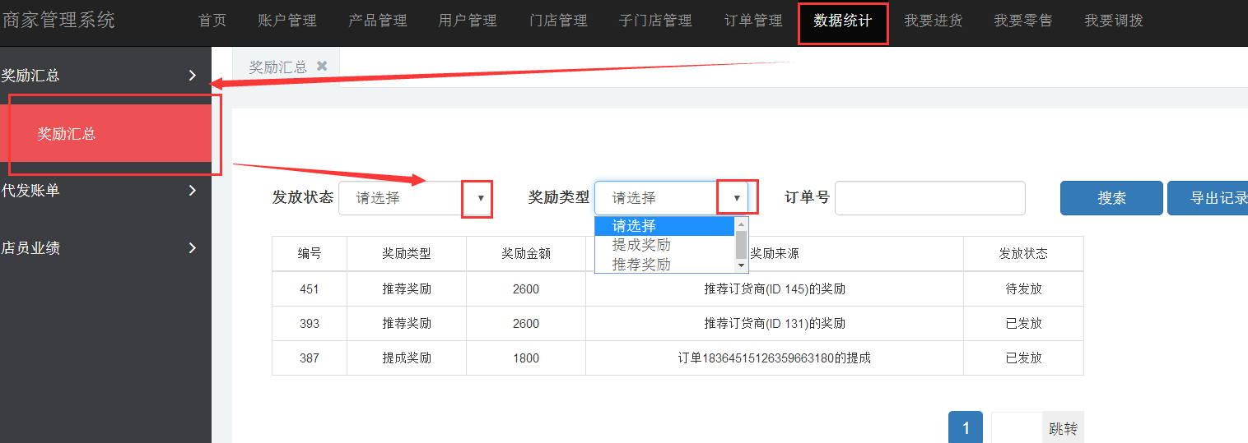Click 推荐订货商(ID 131)的奖励 cell

775,324
